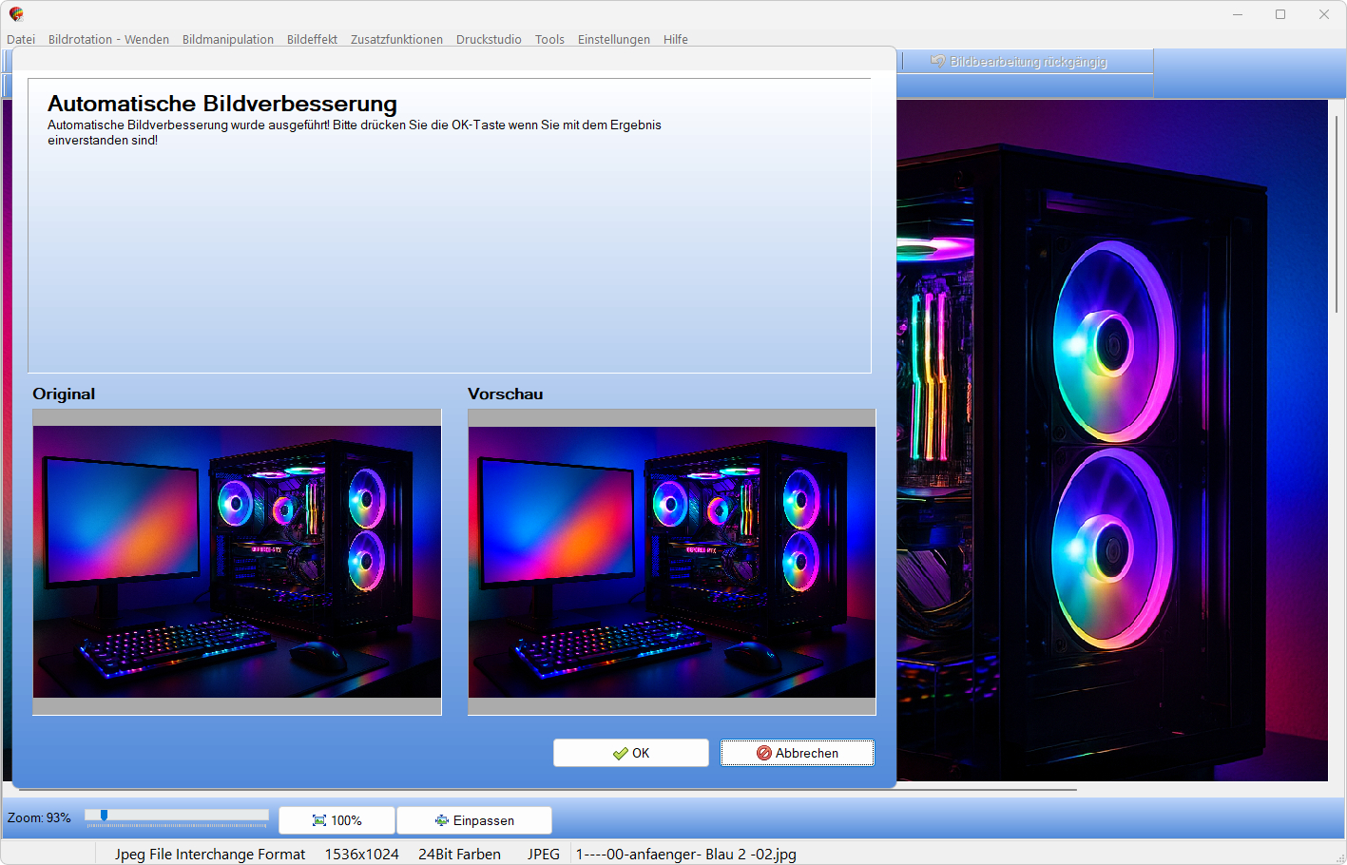Select the Bildmanipulation menu
The image size is (1347, 865).
tap(227, 39)
